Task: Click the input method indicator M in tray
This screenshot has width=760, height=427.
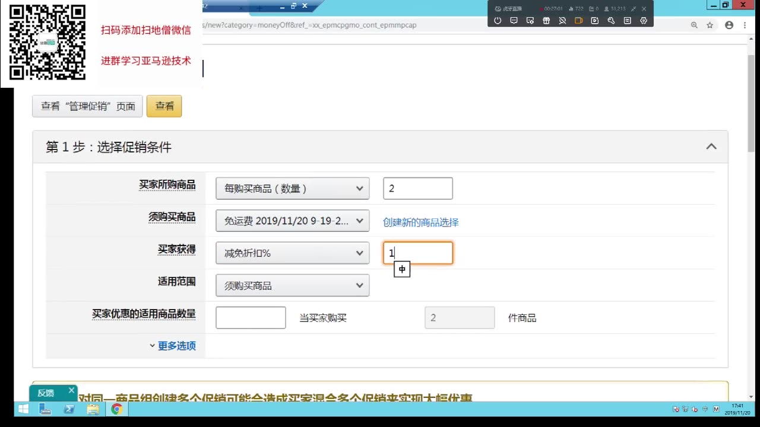Action: click(716, 409)
